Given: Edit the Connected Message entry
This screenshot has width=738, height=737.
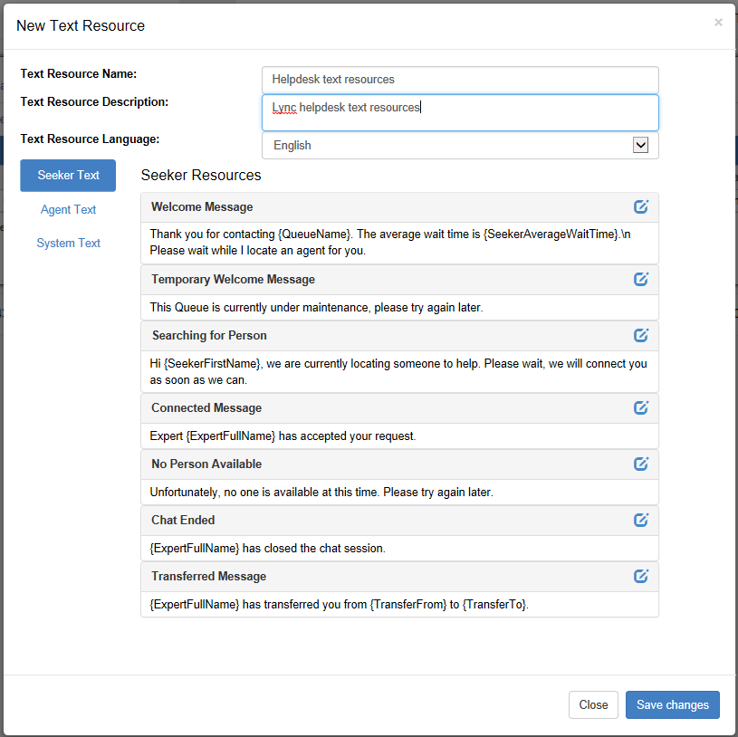Looking at the screenshot, I should (x=640, y=407).
